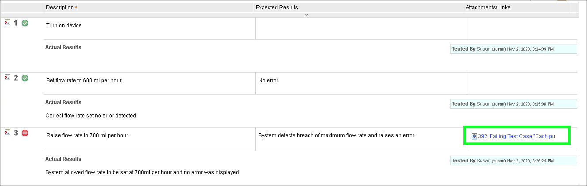Click the Description column header

tap(60, 7)
